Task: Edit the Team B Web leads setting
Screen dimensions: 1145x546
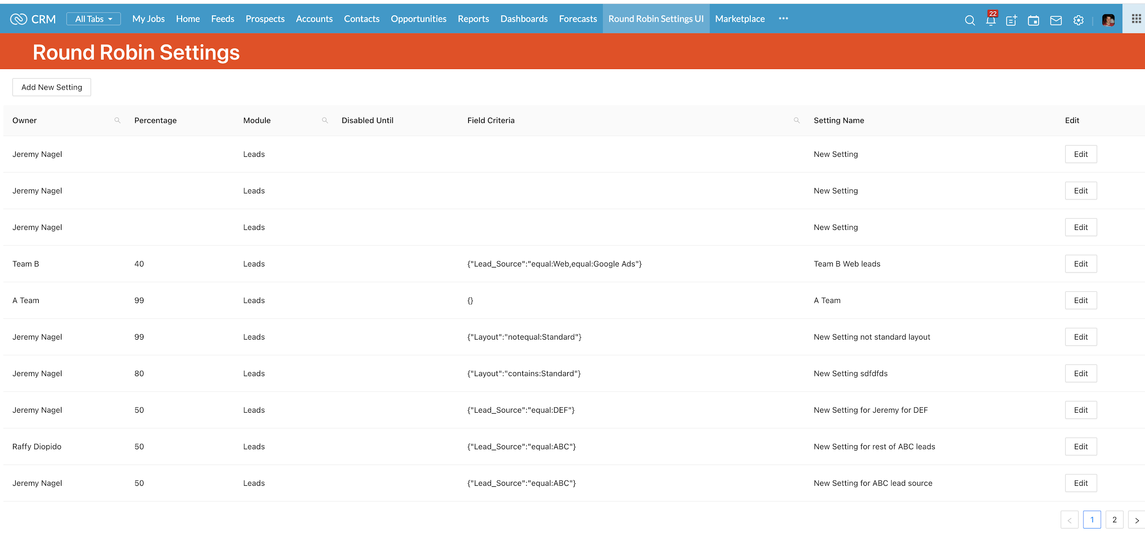Action: 1081,264
